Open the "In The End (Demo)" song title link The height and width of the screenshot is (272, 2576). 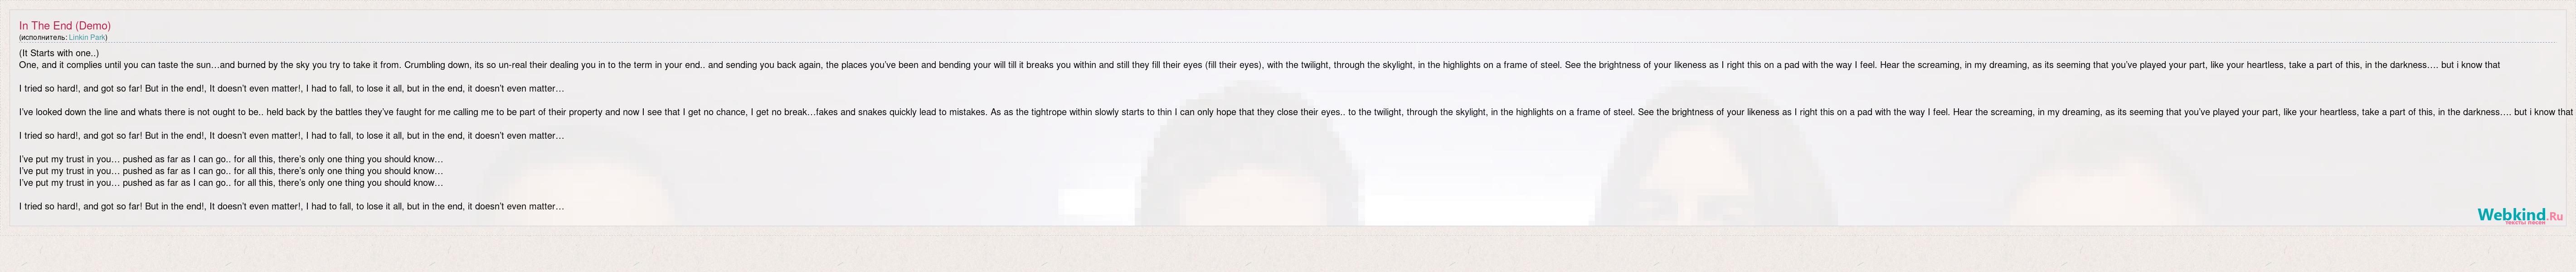pyautogui.click(x=65, y=26)
